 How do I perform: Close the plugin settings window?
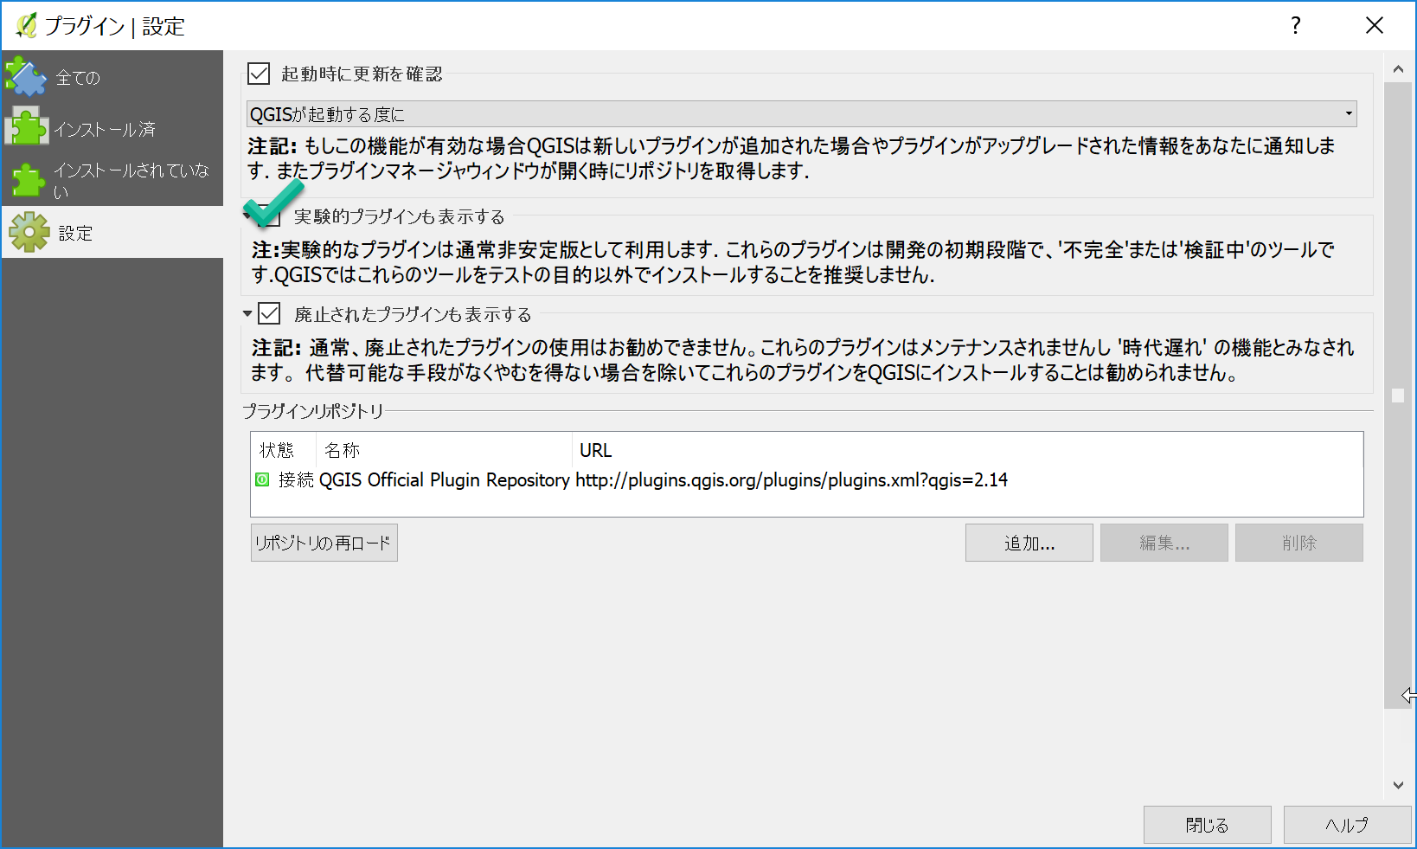tap(1375, 26)
